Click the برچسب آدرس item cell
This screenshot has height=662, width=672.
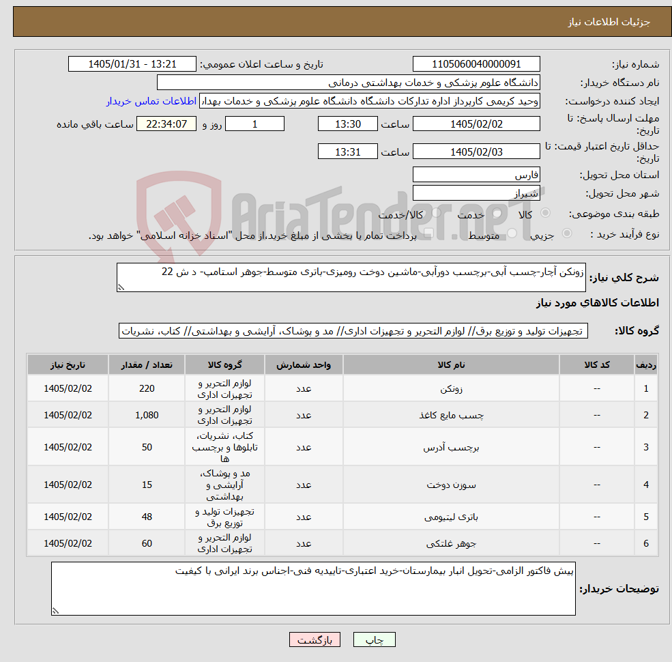[451, 447]
